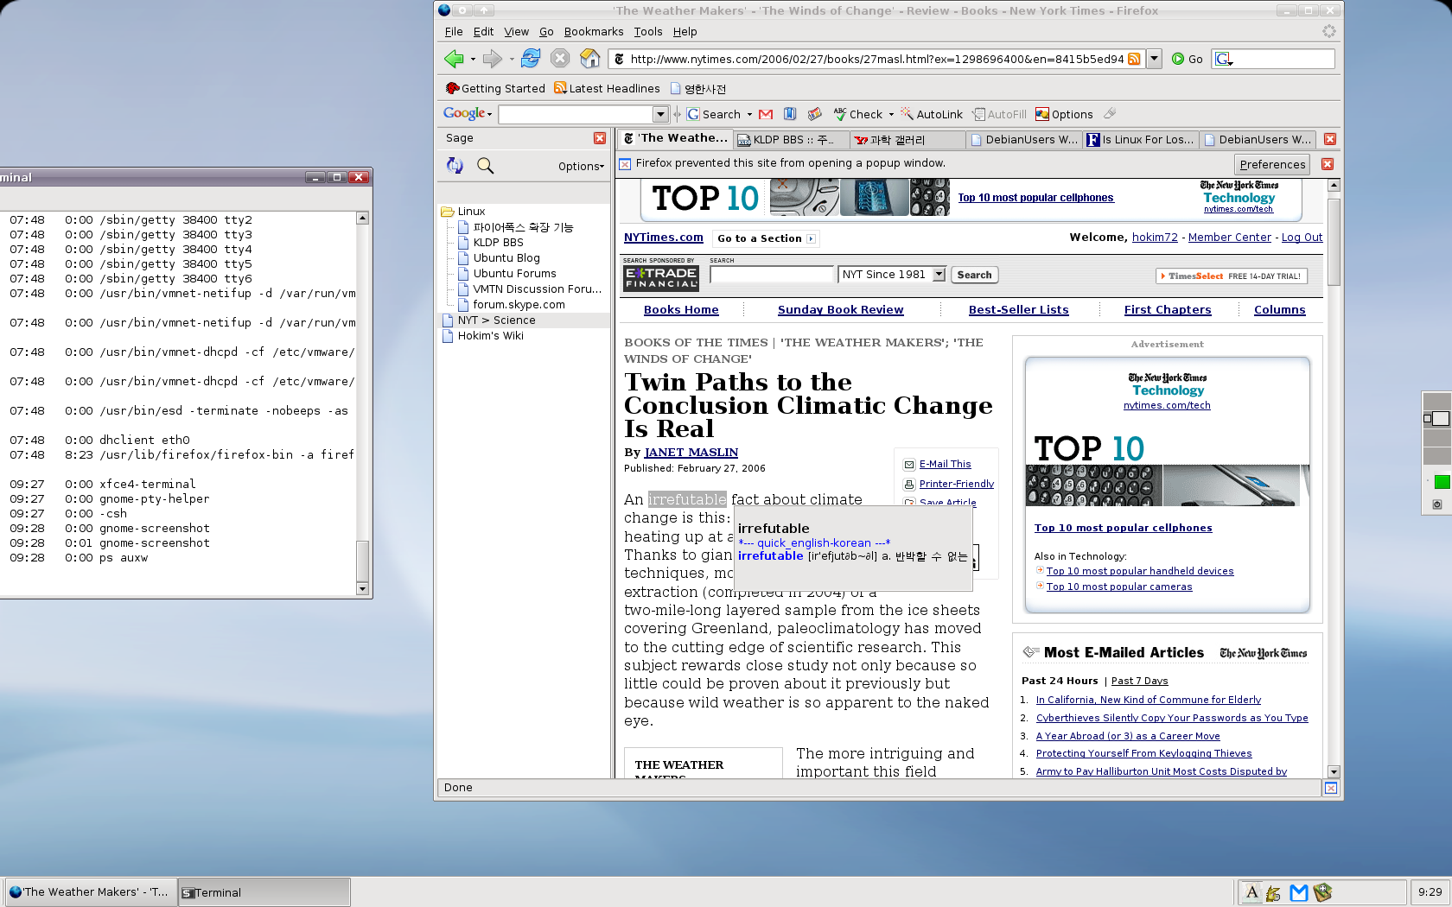
Task: Open the JANET MASLIN author link
Action: 691,452
